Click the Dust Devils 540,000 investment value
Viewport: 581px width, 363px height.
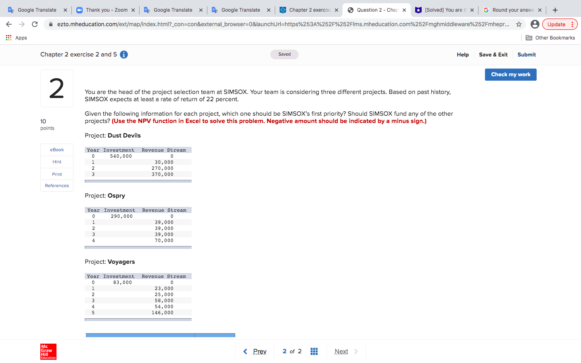(121, 156)
